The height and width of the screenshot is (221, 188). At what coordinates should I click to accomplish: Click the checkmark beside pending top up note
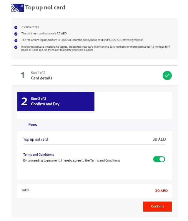(x=16, y=47)
